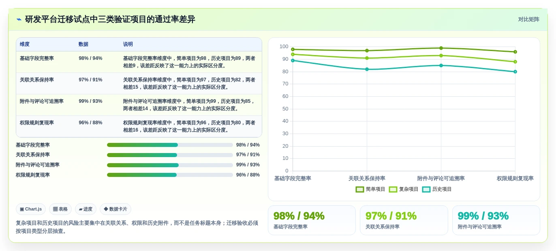This screenshot has height=251, width=556.
Task: Click the 附件与评论可追溯率 x-axis label
Action: [x=441, y=179]
